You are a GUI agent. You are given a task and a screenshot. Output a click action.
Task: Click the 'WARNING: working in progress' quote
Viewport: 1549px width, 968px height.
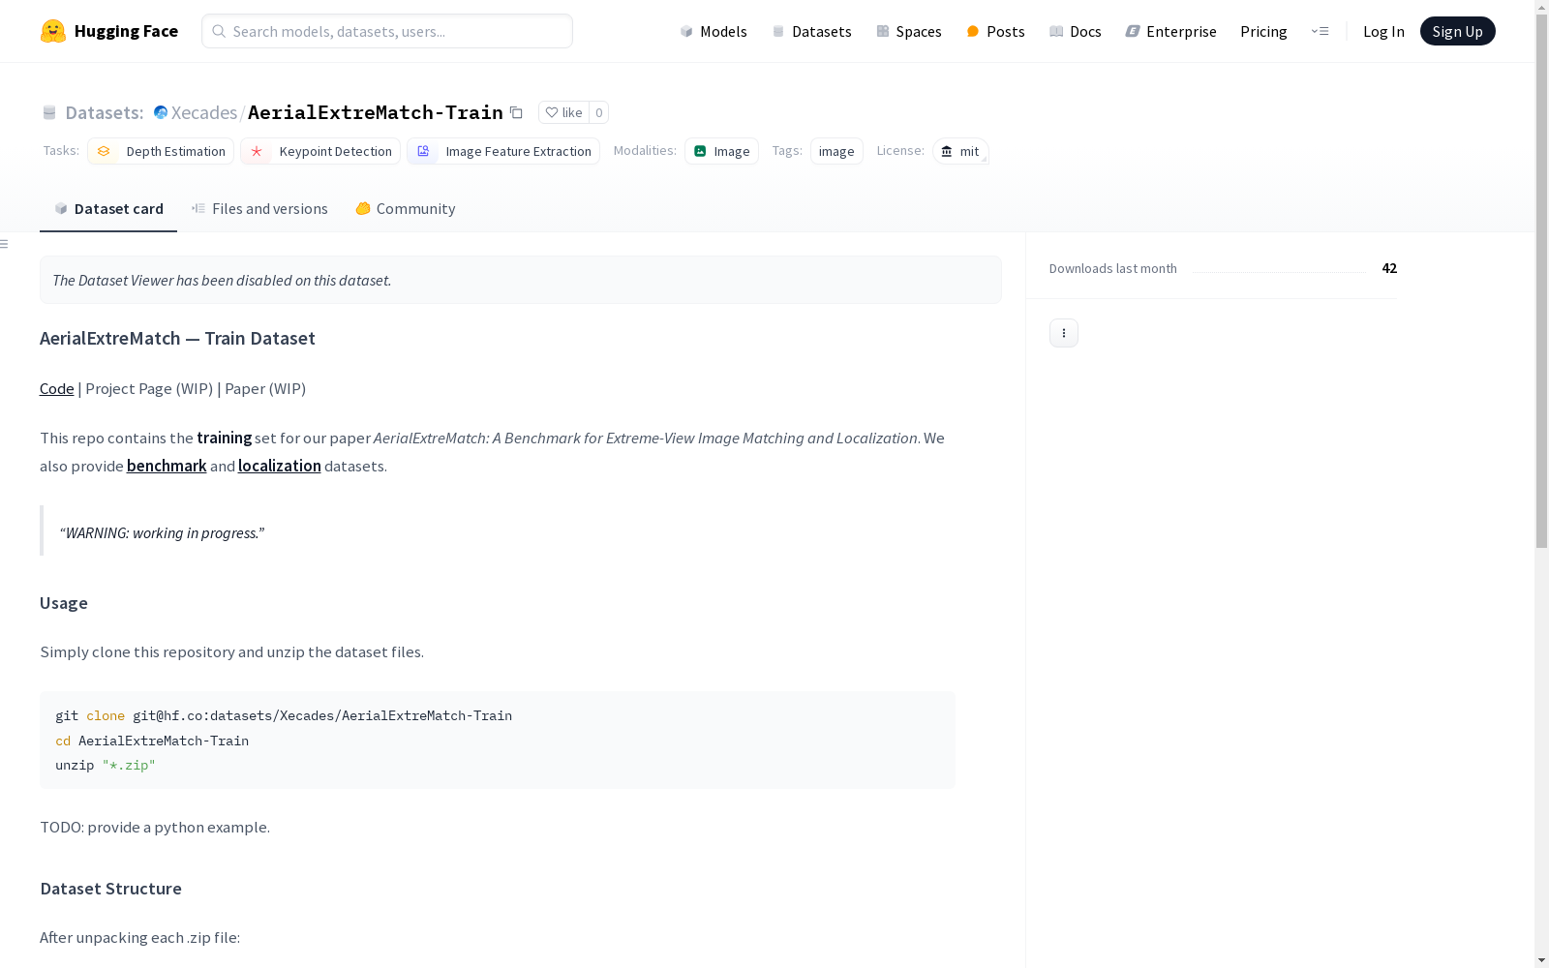click(162, 532)
